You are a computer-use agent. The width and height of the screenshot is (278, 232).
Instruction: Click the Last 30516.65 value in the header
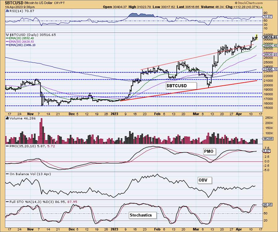[x=188, y=7]
